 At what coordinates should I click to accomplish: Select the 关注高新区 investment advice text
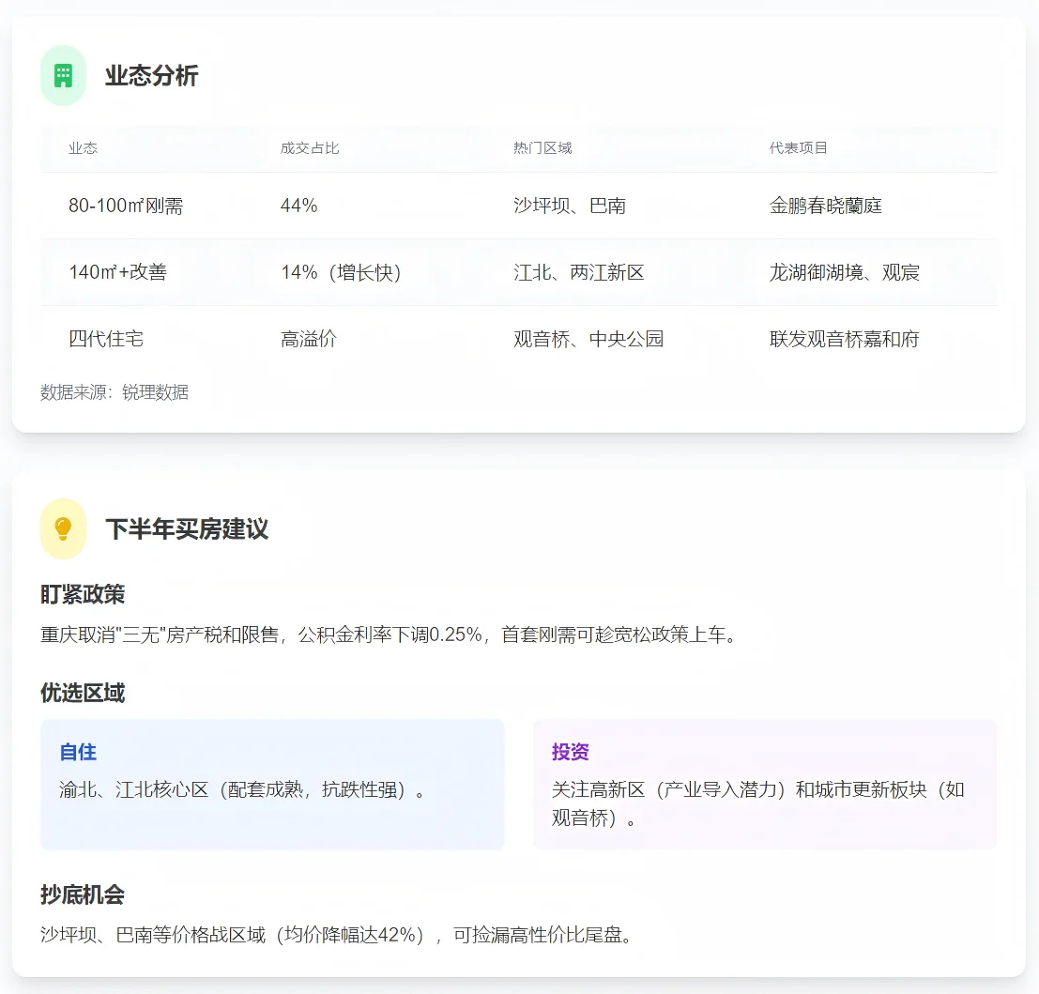pyautogui.click(x=758, y=803)
